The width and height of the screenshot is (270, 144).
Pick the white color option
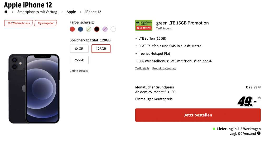(113, 29)
